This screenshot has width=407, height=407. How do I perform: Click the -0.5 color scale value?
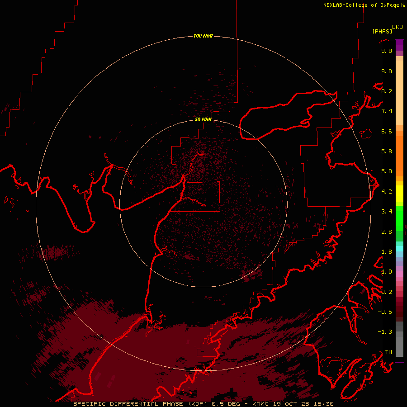(x=385, y=312)
